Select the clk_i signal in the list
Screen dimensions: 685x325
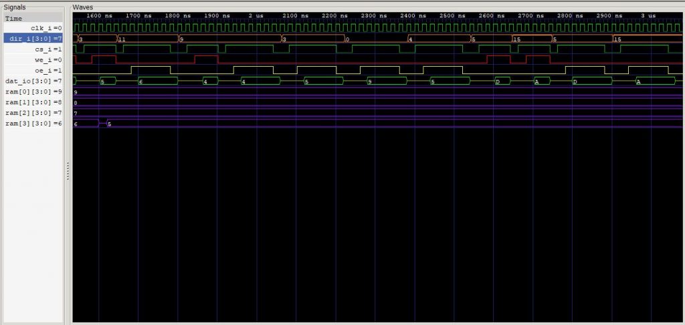click(x=33, y=28)
